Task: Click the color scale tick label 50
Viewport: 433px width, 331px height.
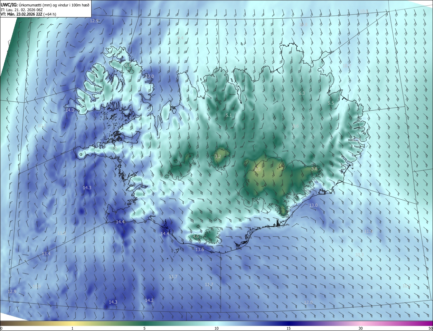Action: (x=430, y=328)
